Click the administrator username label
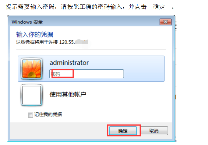This screenshot has width=208, height=145. 69,63
